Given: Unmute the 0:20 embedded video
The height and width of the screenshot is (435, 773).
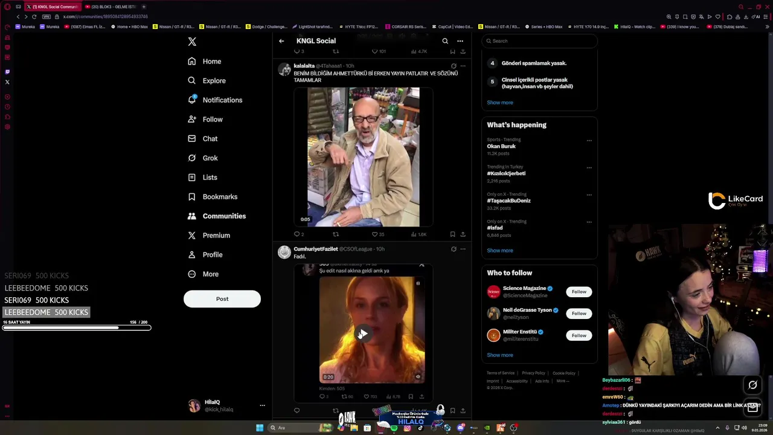Looking at the screenshot, I should [x=418, y=376].
